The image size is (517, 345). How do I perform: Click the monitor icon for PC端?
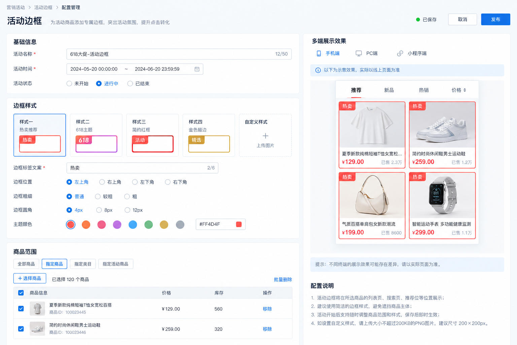[359, 53]
